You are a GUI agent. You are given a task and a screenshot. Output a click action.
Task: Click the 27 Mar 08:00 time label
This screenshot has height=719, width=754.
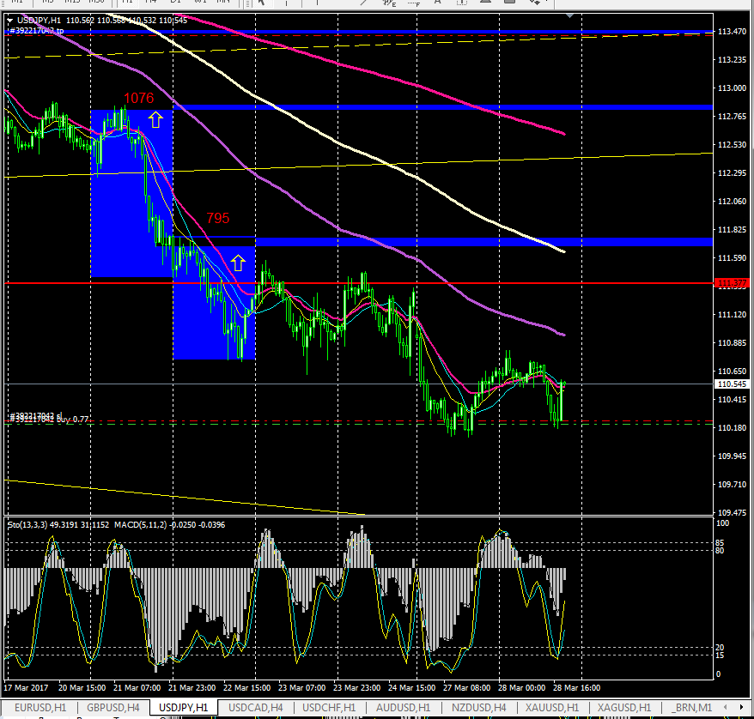click(466, 688)
